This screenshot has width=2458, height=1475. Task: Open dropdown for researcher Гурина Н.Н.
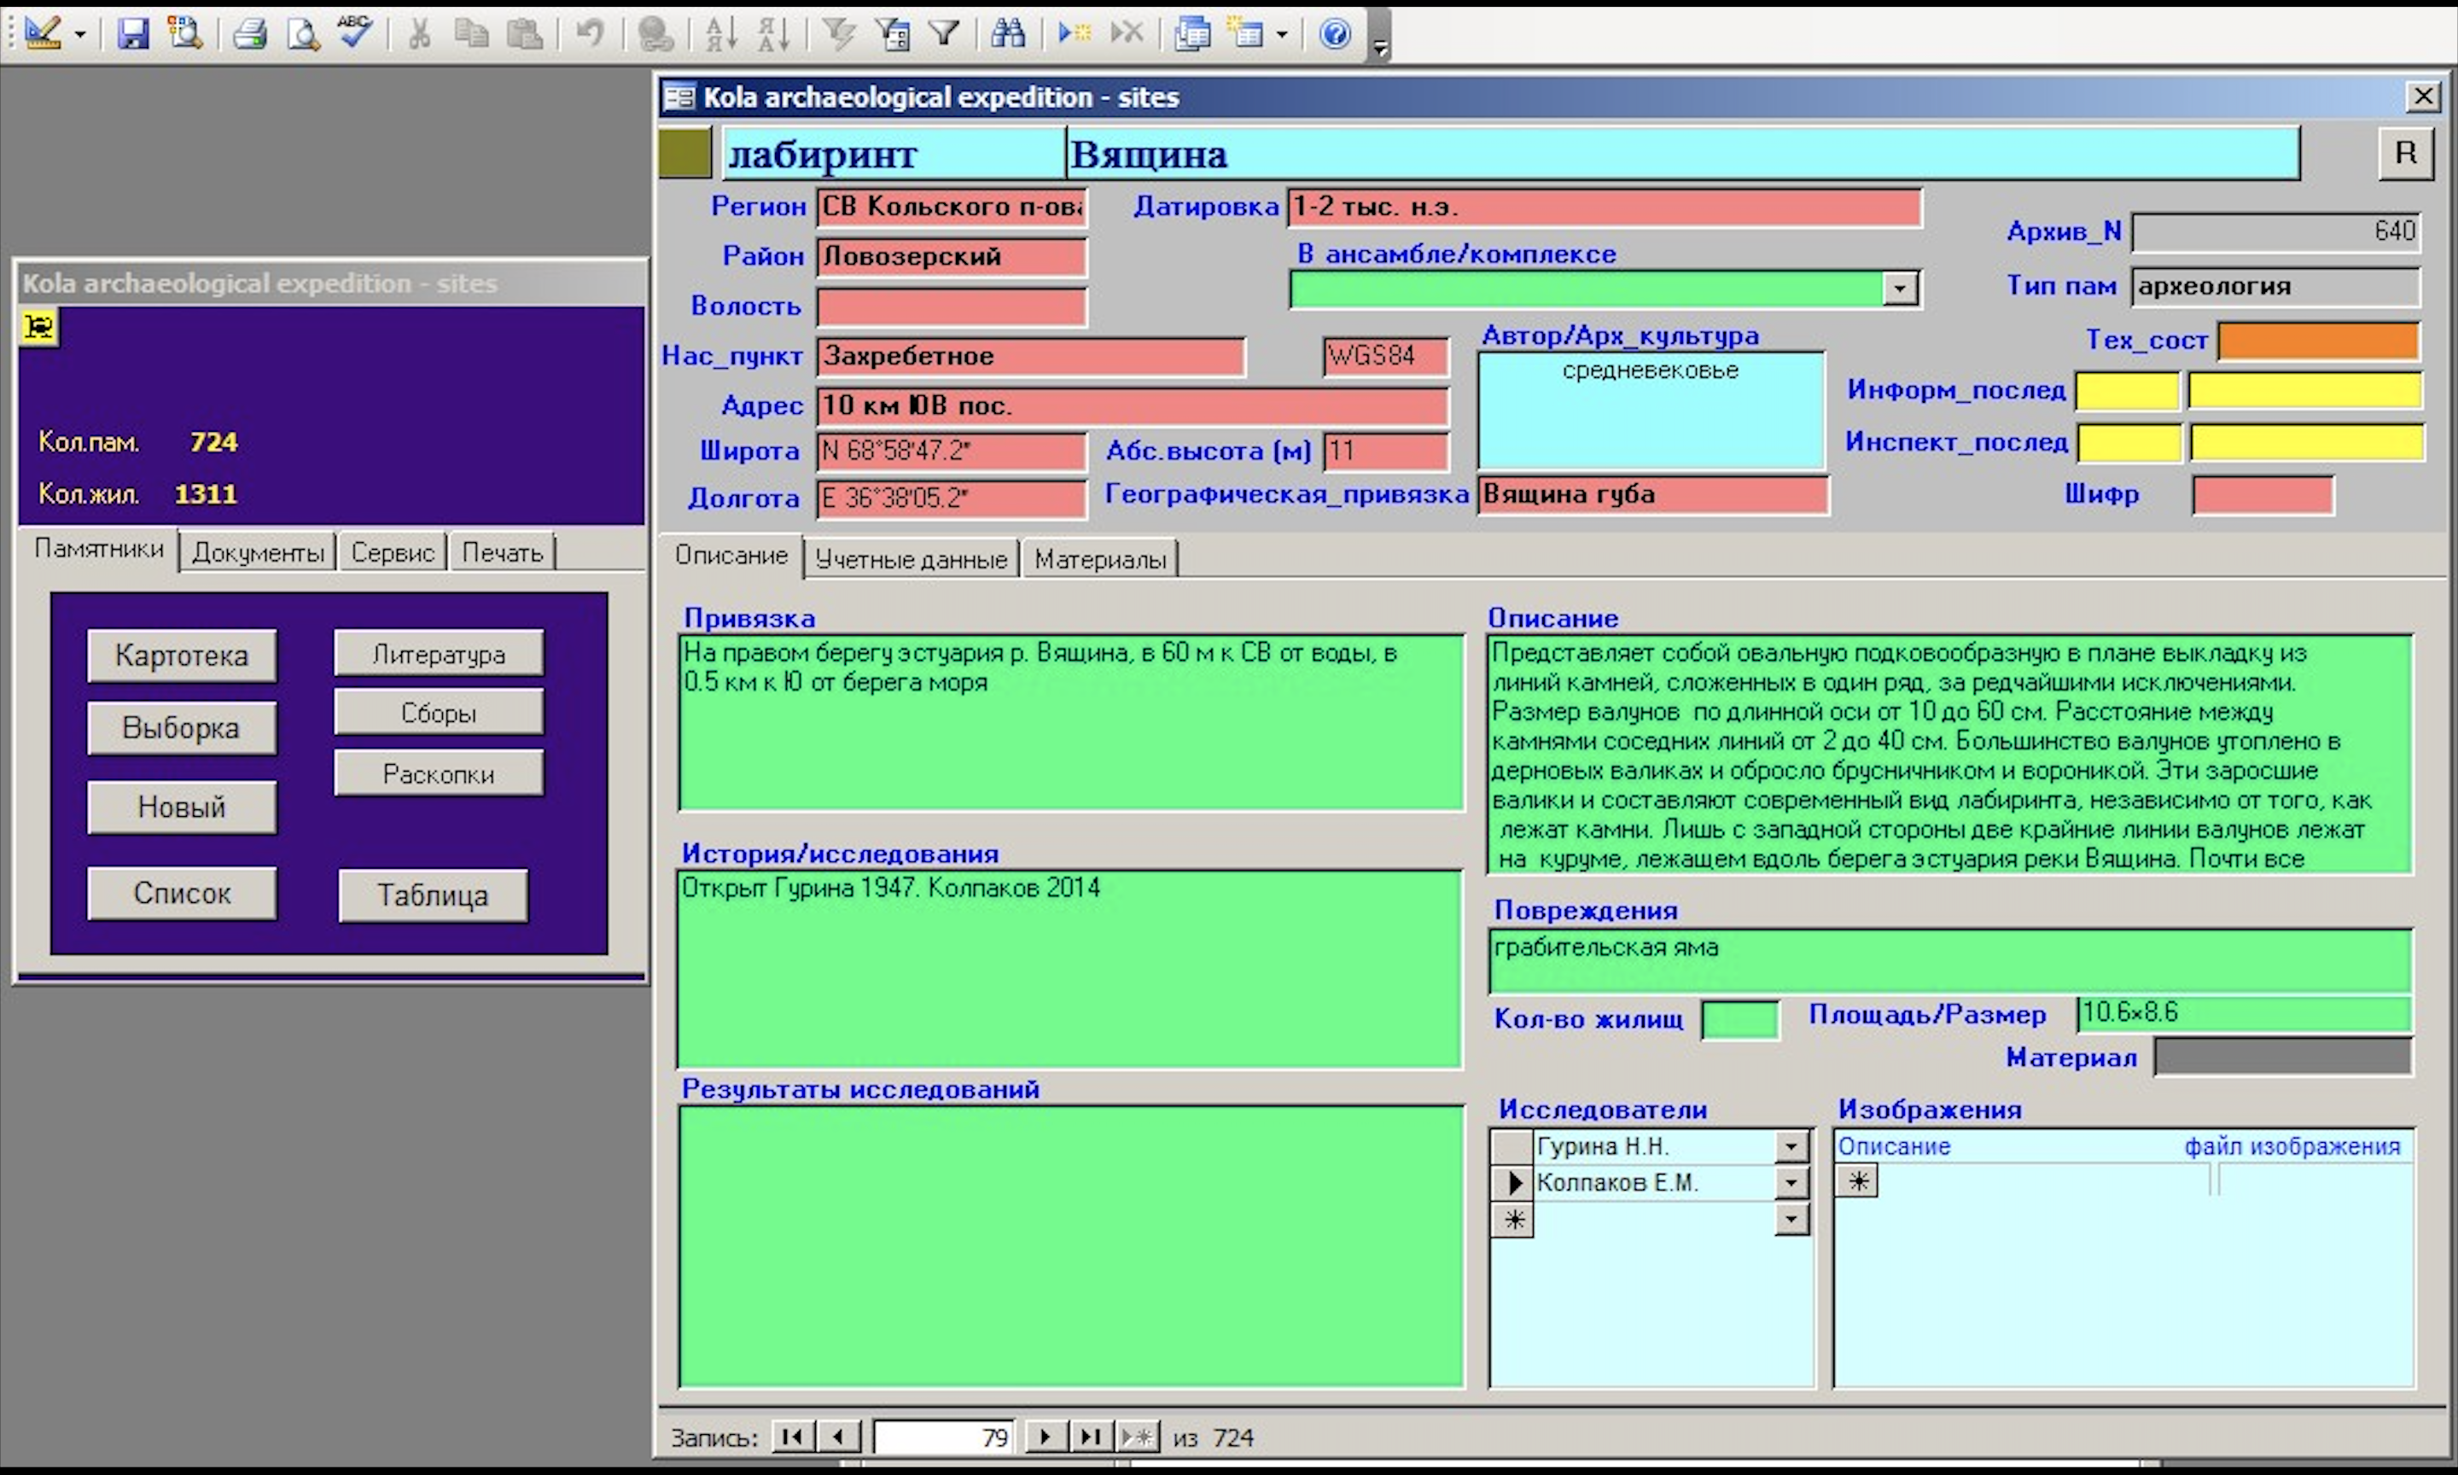point(1791,1147)
